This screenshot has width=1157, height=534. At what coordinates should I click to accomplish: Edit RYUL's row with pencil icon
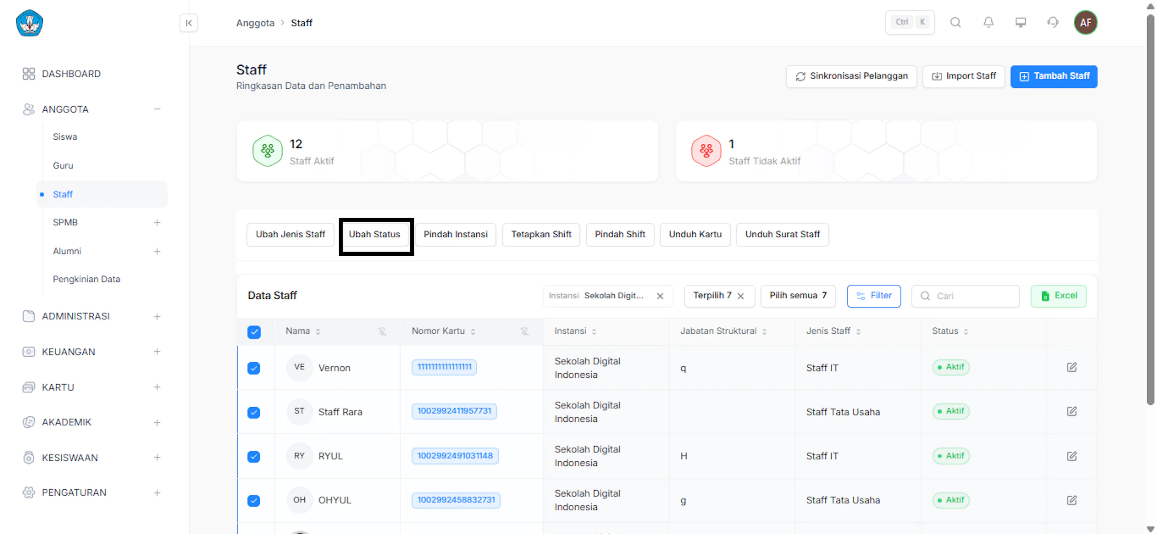point(1072,456)
